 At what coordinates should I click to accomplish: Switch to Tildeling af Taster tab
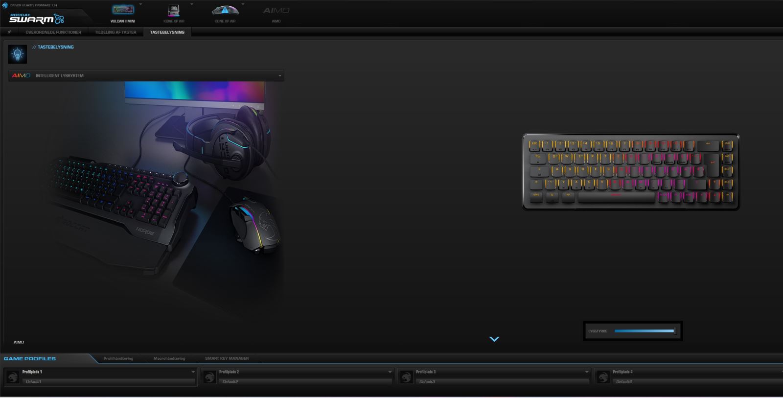coord(115,32)
